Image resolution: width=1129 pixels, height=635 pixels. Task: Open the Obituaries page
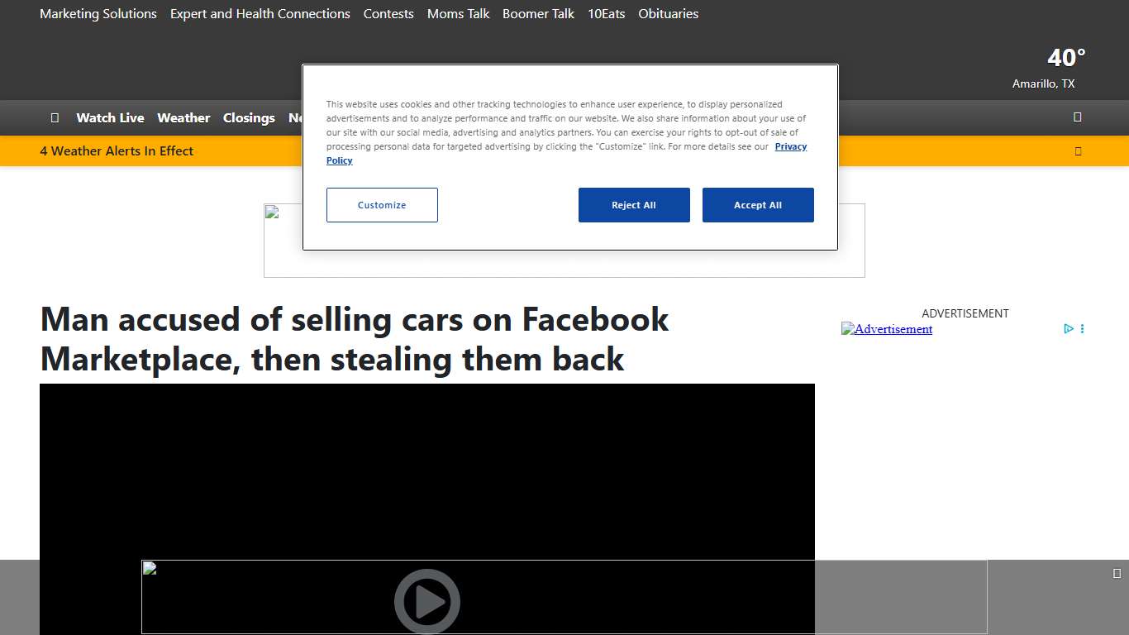(668, 13)
